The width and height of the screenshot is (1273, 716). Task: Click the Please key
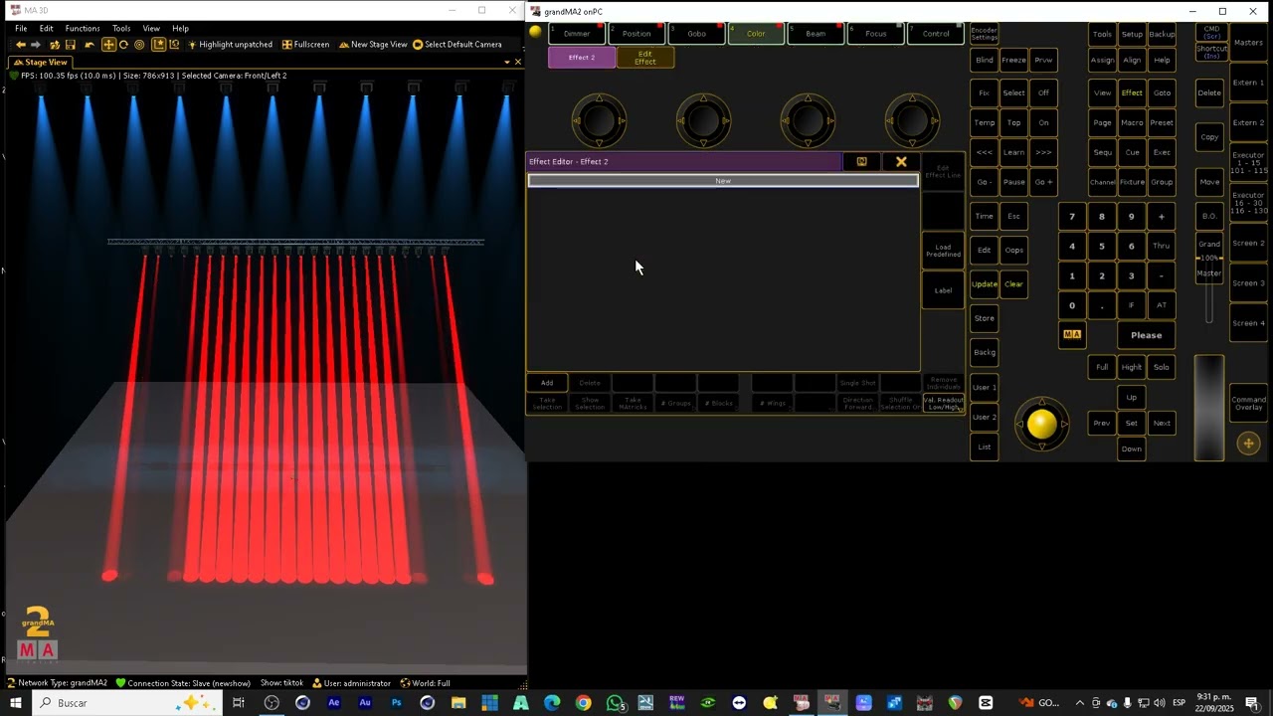(1146, 335)
